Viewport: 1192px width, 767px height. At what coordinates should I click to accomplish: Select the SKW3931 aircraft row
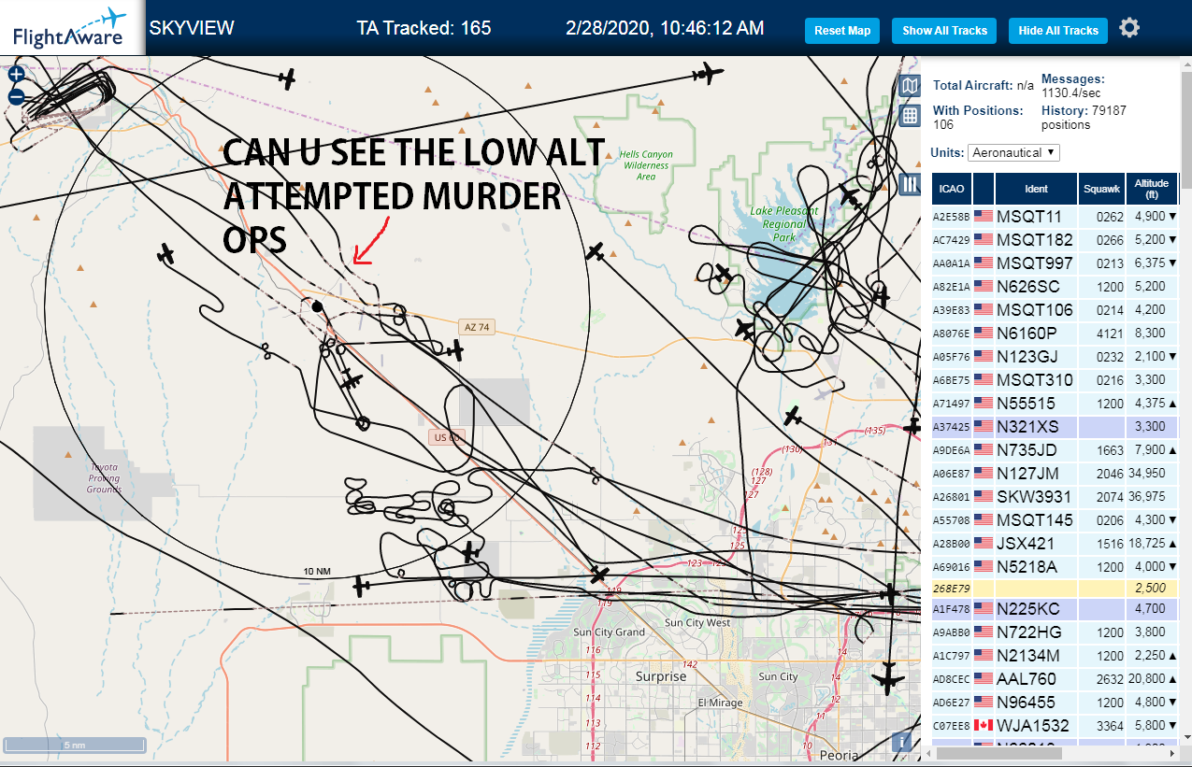coord(1055,497)
